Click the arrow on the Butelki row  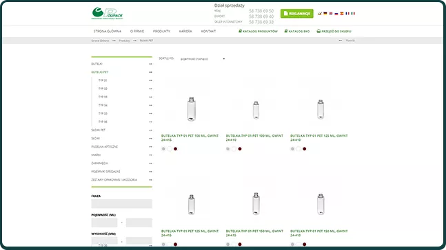[150, 64]
